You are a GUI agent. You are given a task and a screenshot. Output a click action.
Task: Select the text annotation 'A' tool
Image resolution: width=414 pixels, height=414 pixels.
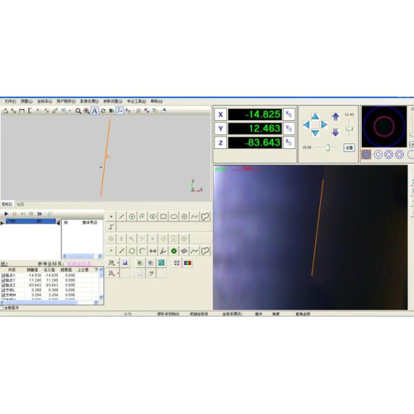point(95,110)
